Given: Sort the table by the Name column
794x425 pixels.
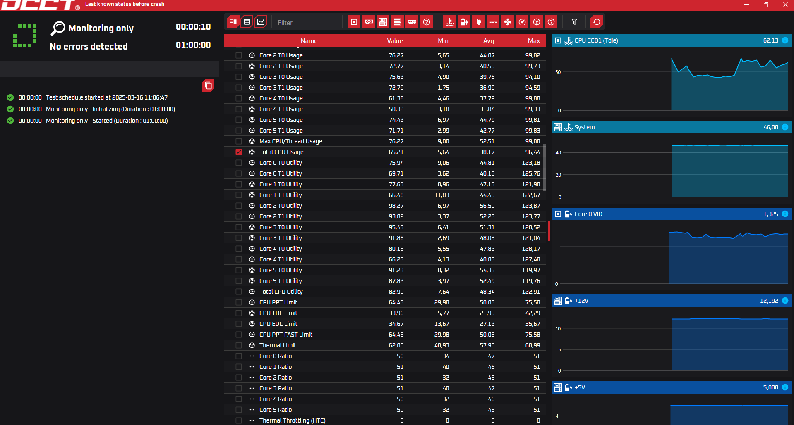Looking at the screenshot, I should (309, 41).
